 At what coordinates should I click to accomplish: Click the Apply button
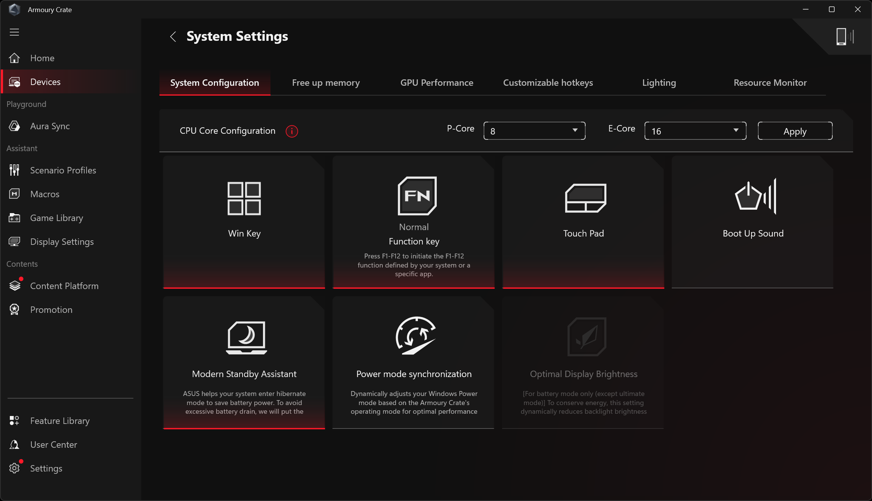pyautogui.click(x=795, y=131)
